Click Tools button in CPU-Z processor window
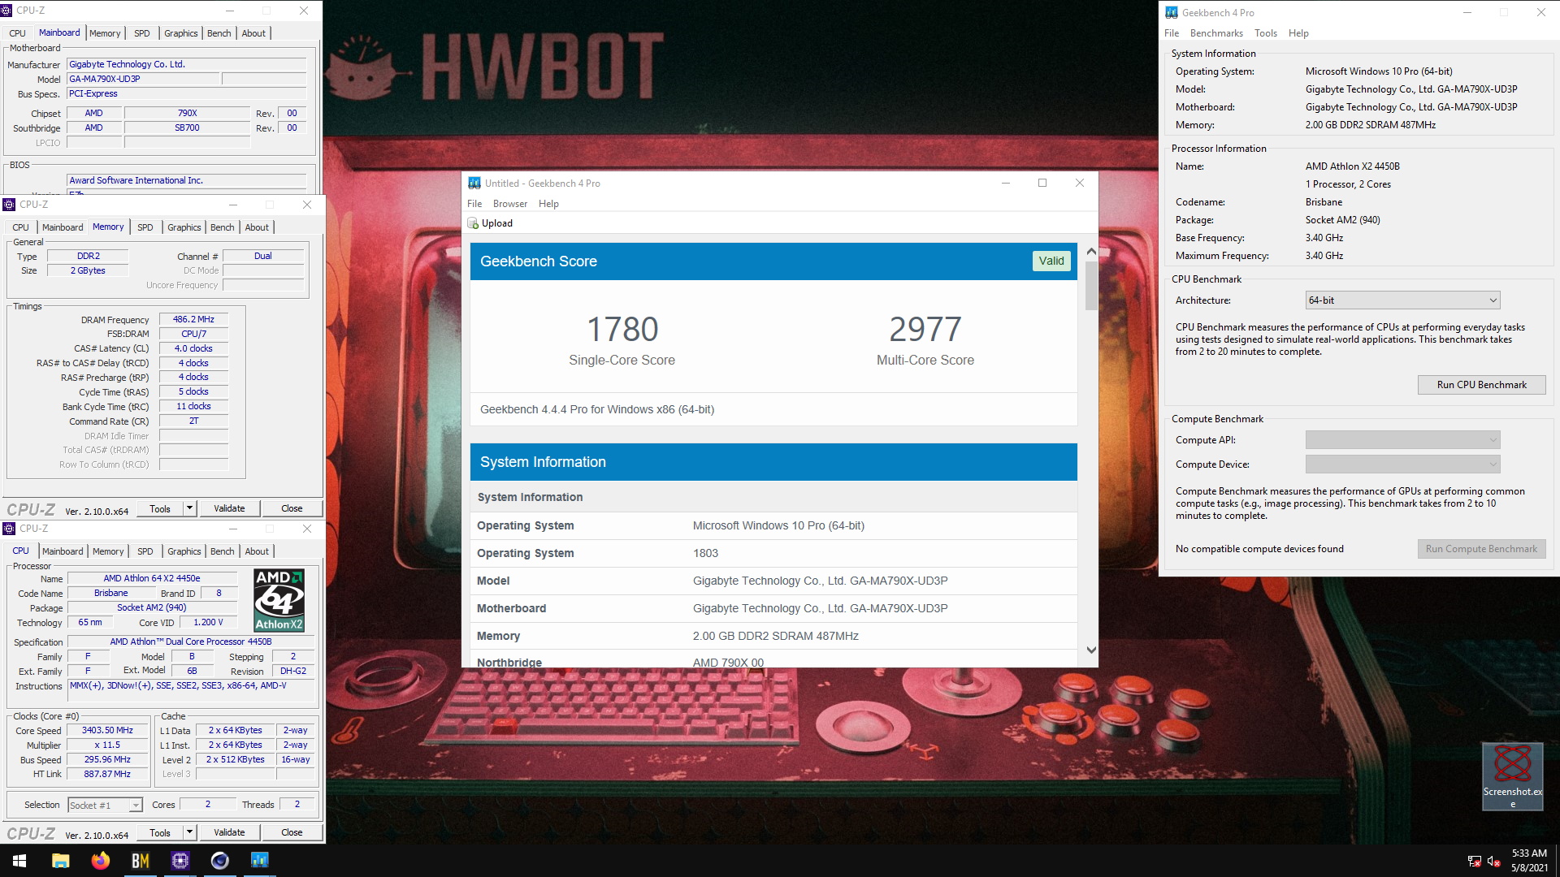This screenshot has height=877, width=1560. point(160,832)
